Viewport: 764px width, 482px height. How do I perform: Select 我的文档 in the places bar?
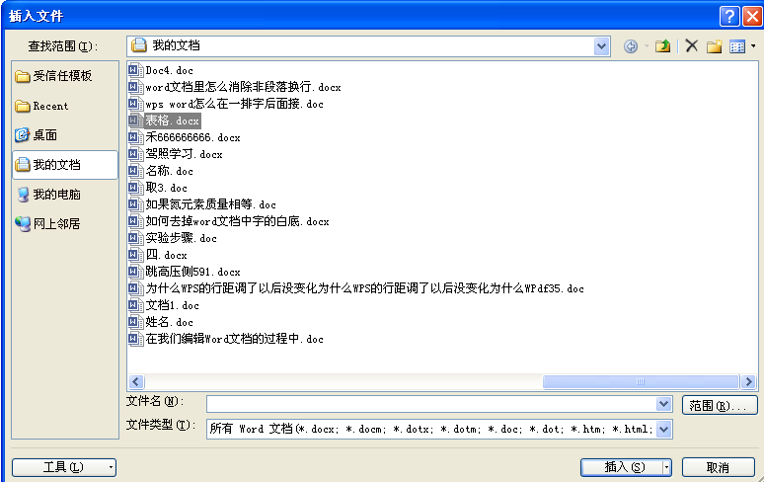pyautogui.click(x=66, y=165)
